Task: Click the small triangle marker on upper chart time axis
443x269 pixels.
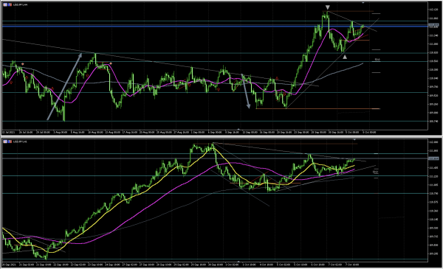Action: (238, 130)
